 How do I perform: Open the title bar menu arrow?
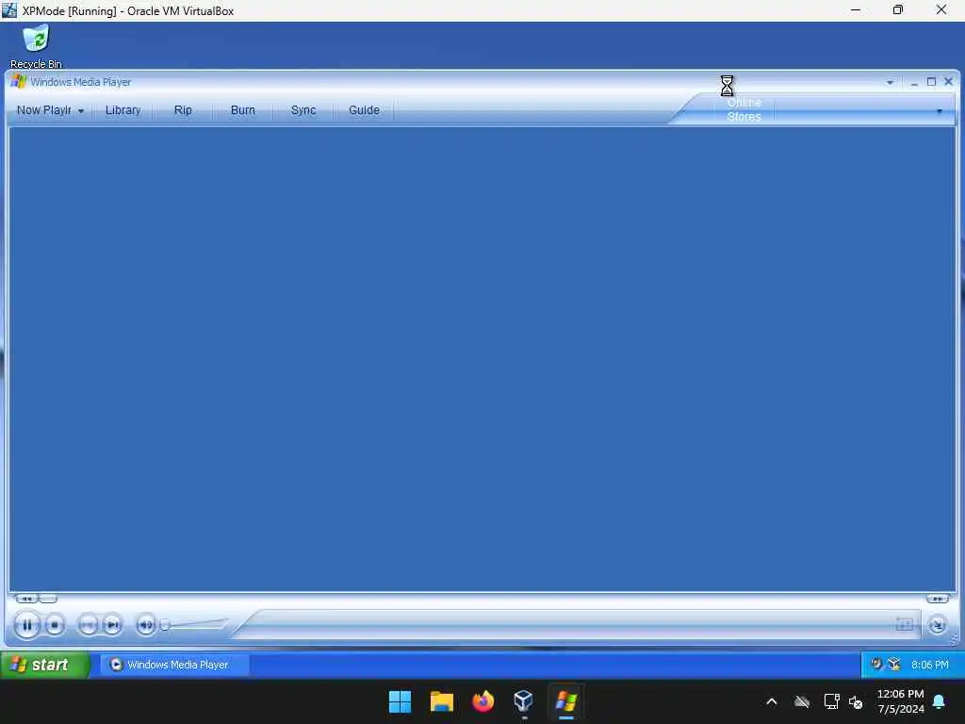click(890, 83)
